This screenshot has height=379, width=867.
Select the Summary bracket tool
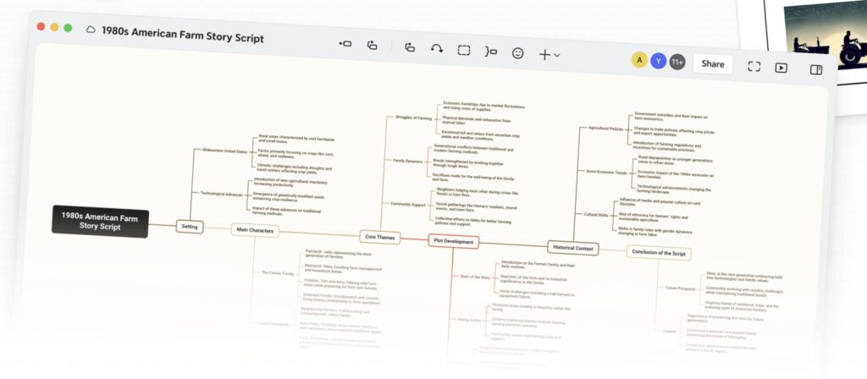[x=490, y=52]
